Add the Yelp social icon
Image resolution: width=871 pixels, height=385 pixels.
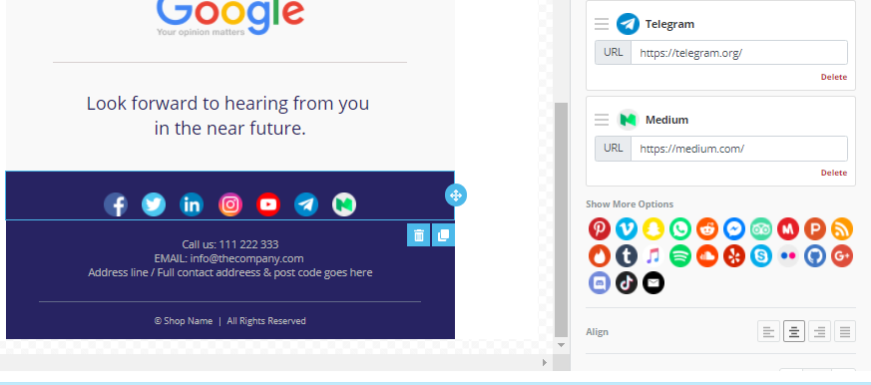pos(734,256)
